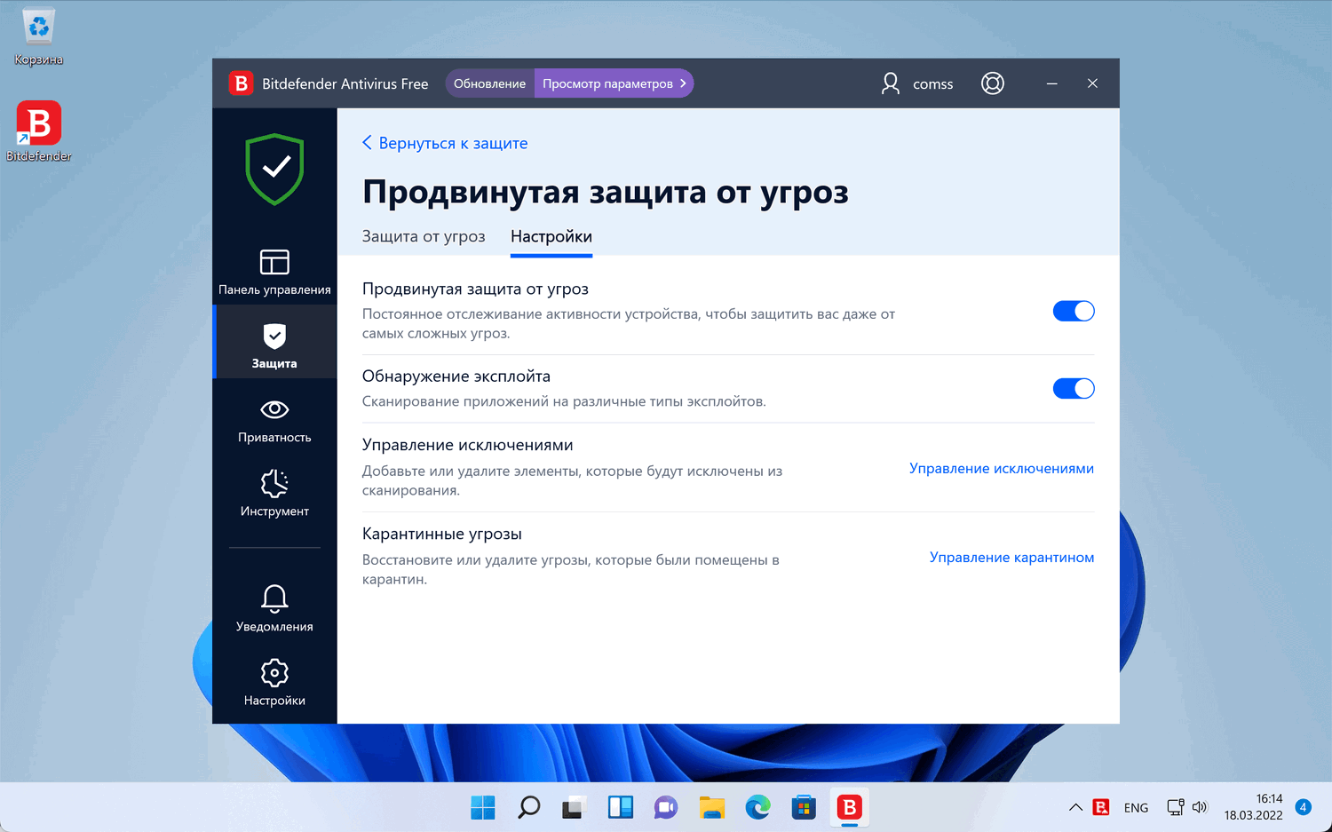Screen dimensions: 1332x832
Task: Open the Windows Start menu
Action: [x=483, y=807]
